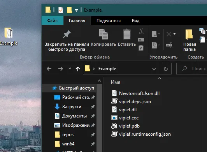This screenshot has height=152, width=207.
Task: Sort by the Имя column header
Action: (x=116, y=82)
